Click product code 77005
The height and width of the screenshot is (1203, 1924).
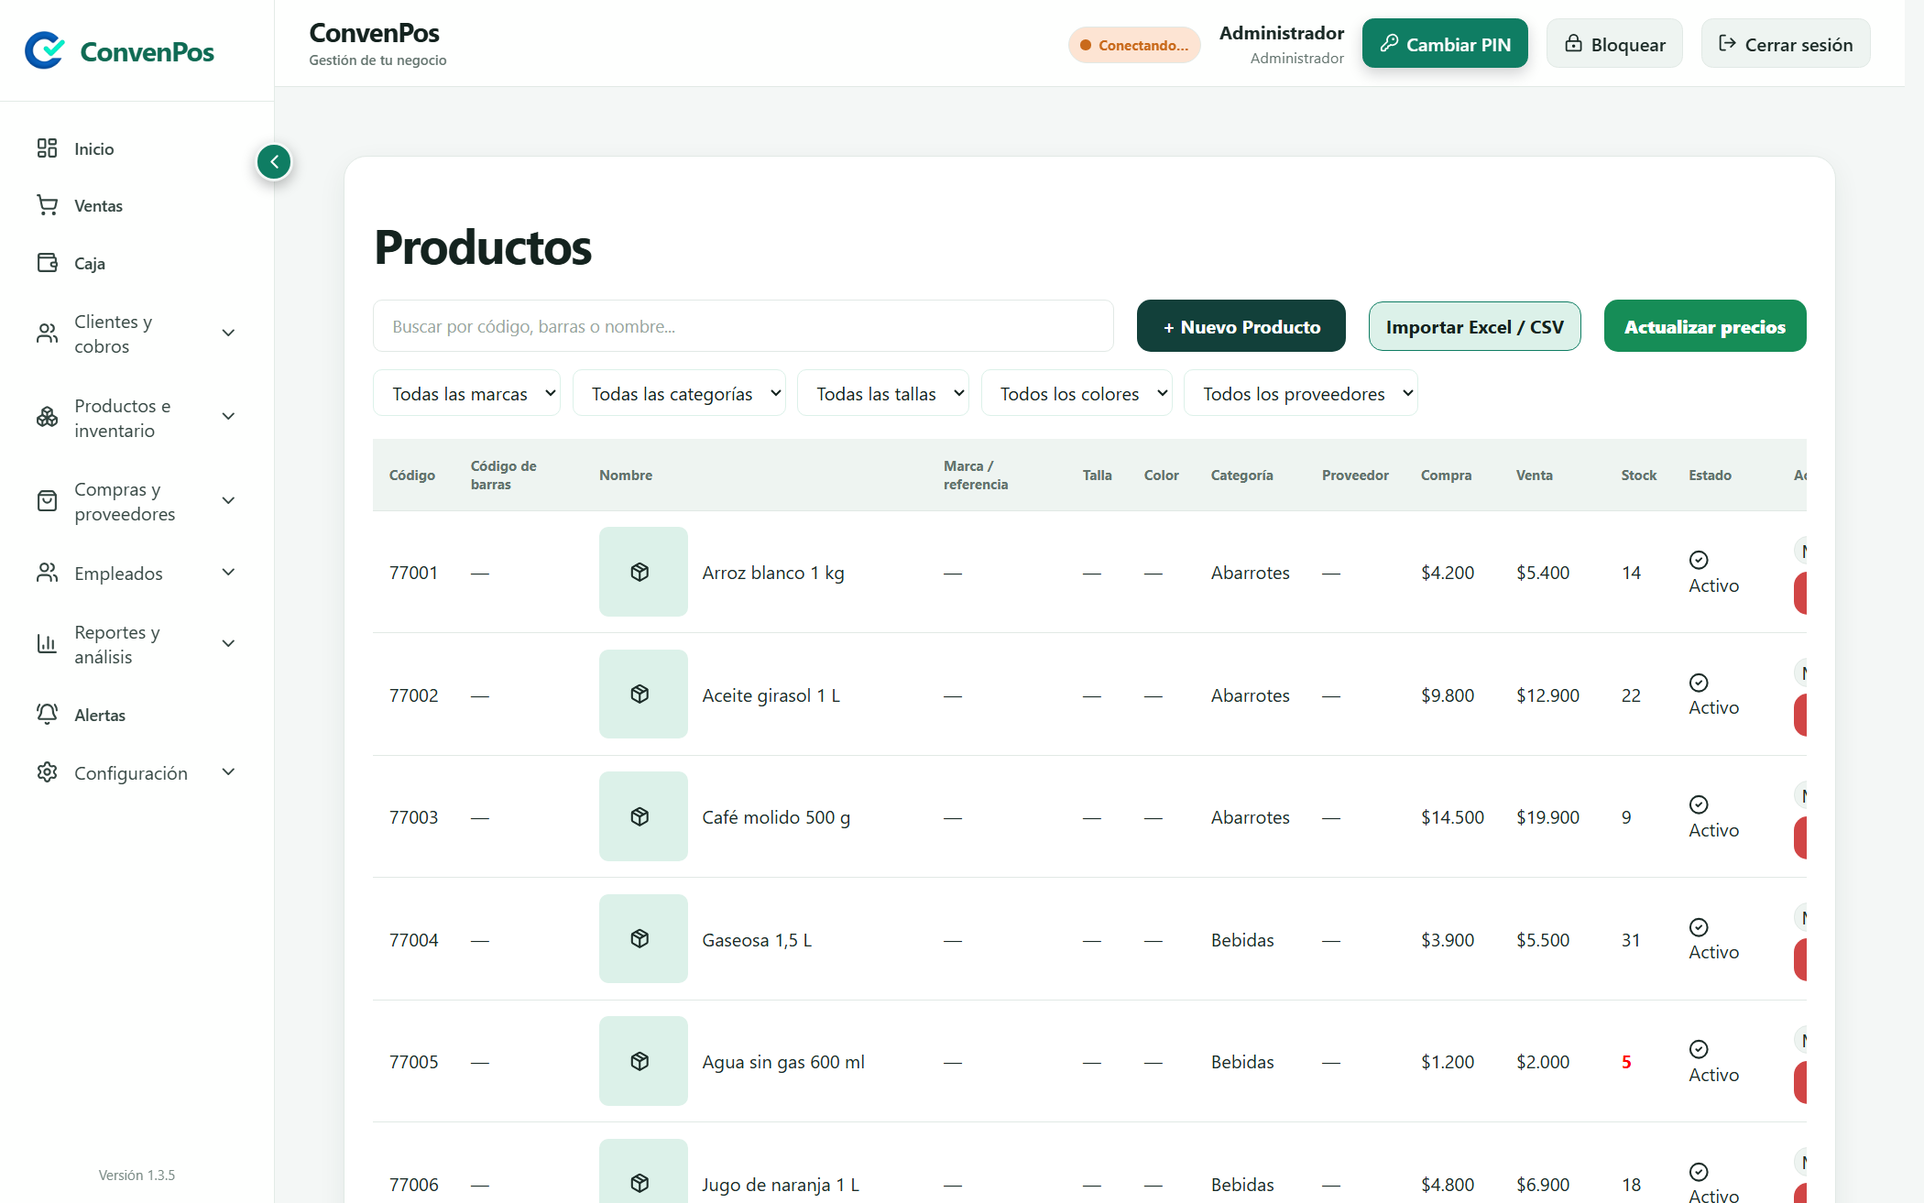point(413,1062)
